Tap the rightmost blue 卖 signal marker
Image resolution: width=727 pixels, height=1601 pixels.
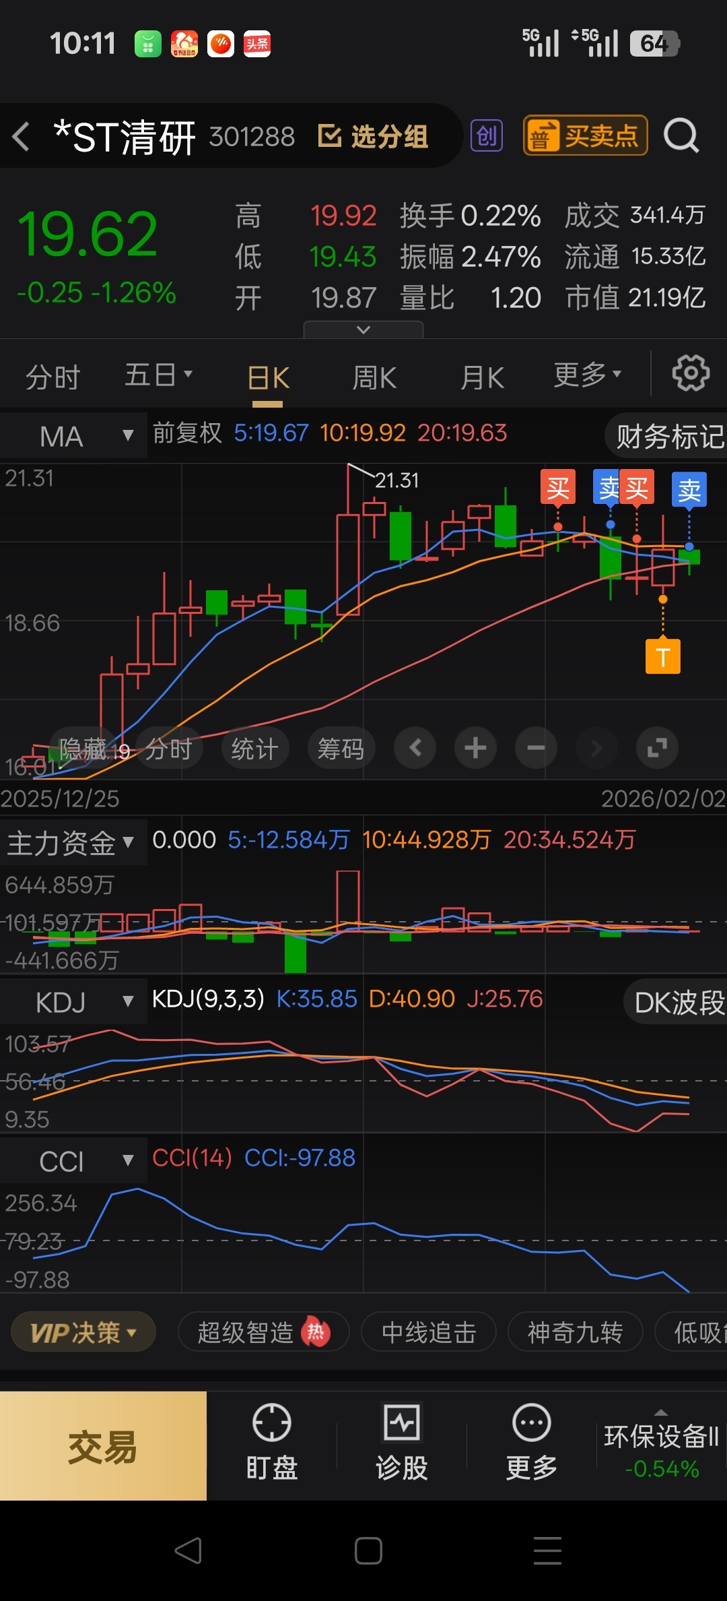[689, 490]
